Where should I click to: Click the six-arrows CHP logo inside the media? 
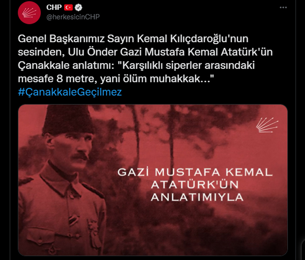pyautogui.click(x=267, y=125)
